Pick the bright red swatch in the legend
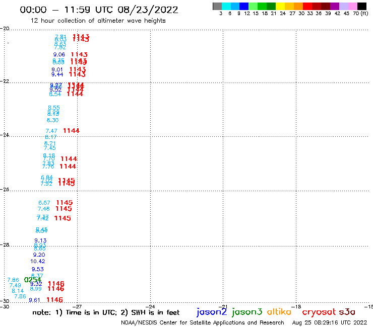 [x=307, y=6]
